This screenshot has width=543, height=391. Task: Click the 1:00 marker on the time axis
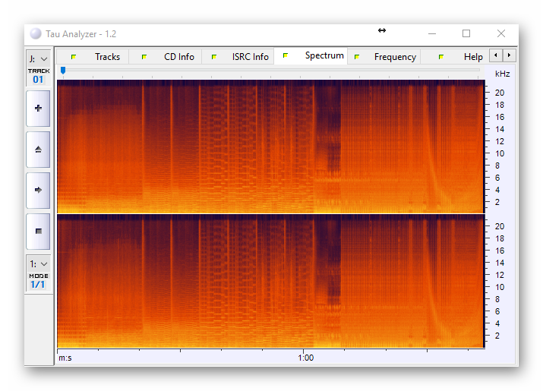(306, 358)
